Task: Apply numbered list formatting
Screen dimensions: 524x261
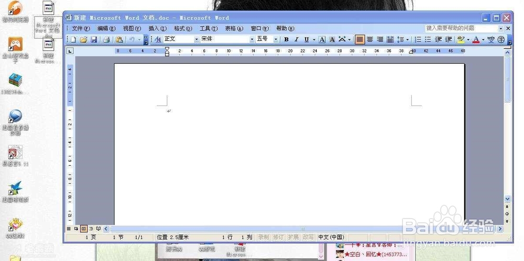Action: tap(418, 40)
